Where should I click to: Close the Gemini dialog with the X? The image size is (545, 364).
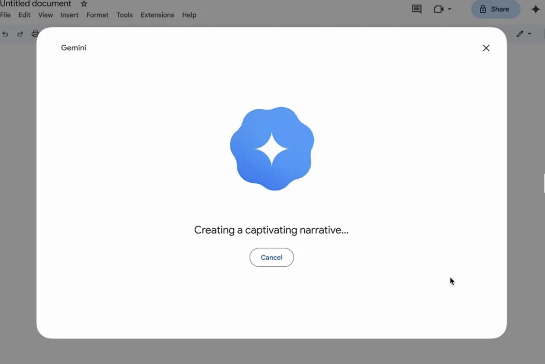click(486, 48)
